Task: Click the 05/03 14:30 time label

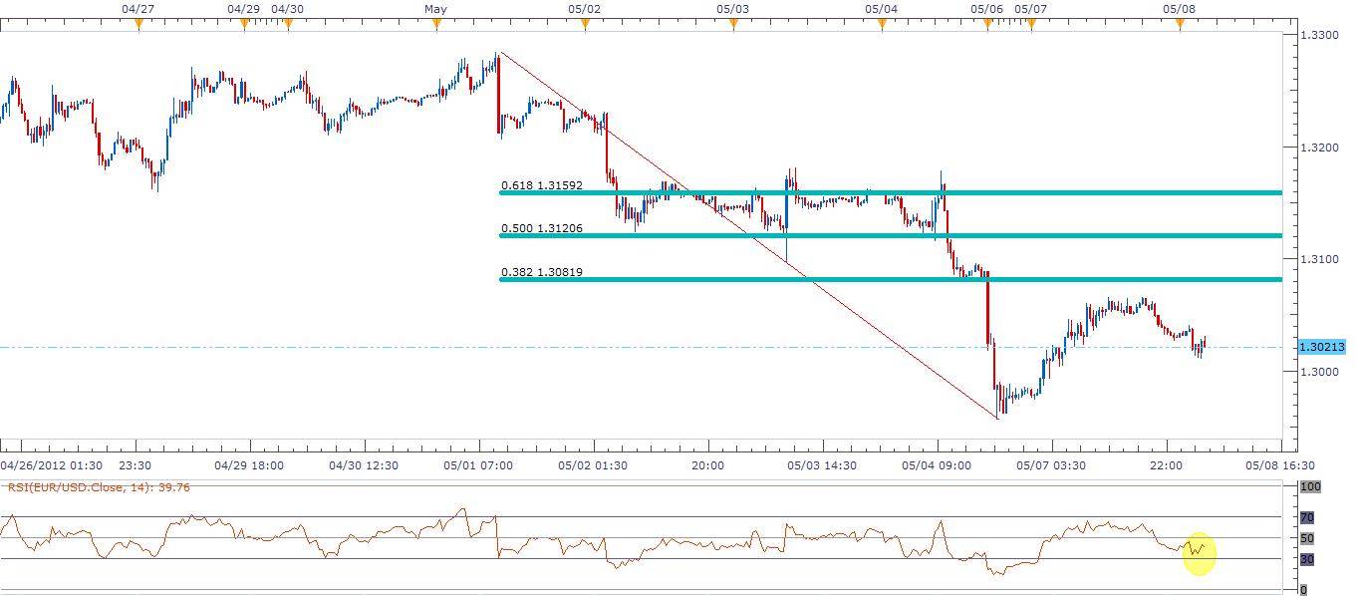Action: [822, 465]
